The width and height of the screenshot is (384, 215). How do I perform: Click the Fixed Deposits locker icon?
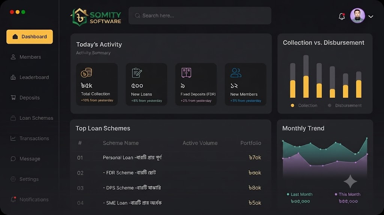186,73
